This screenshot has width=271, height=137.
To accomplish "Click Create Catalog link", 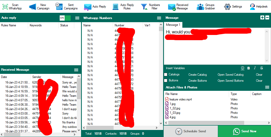I will click(x=198, y=75).
